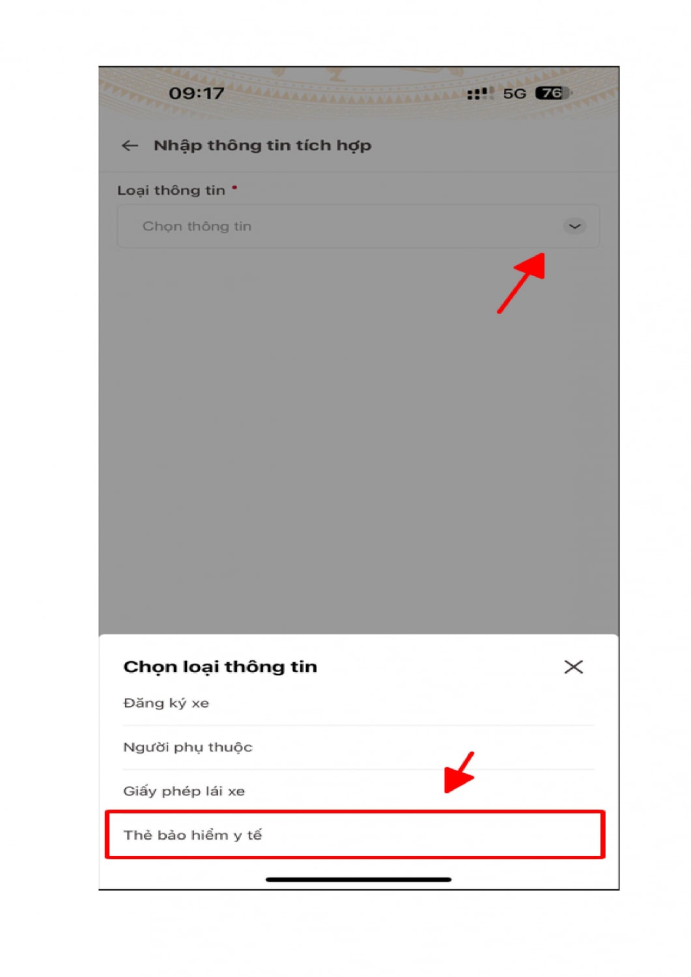
Task: Tap the red required asterisk mark
Action: point(234,188)
